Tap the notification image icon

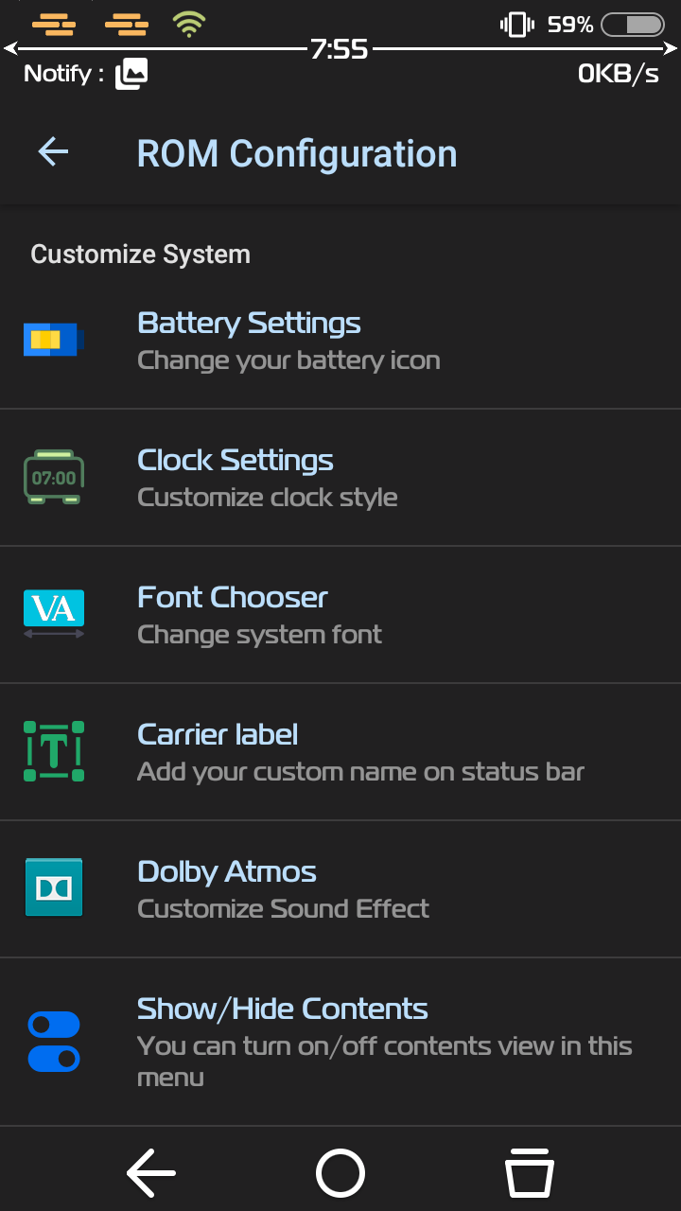click(131, 74)
